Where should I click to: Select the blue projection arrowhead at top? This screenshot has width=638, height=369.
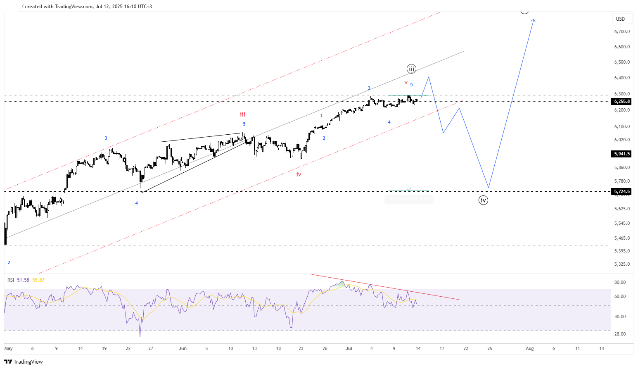[534, 21]
